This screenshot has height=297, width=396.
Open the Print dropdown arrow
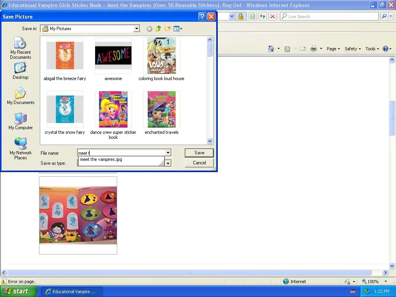pos(321,49)
